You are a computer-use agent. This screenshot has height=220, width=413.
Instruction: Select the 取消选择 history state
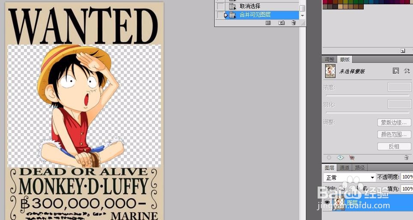tap(262, 6)
